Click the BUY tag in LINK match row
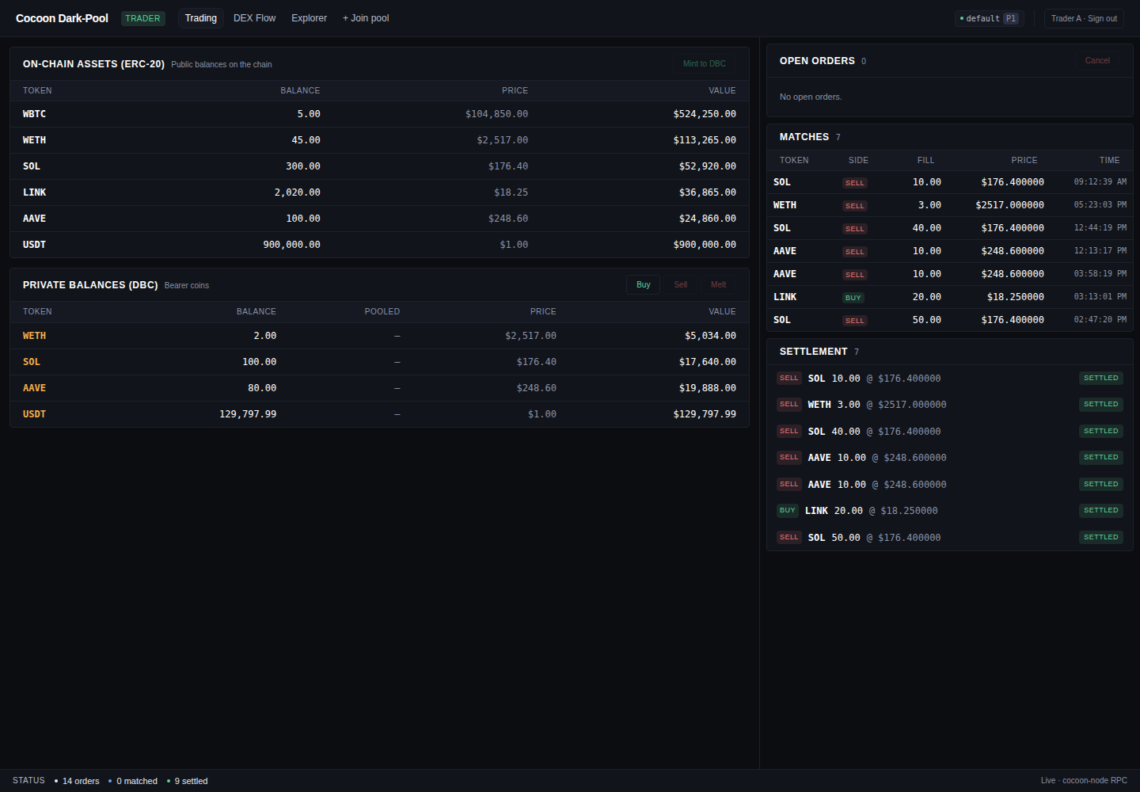Screen dimensions: 1140x792 click(x=853, y=298)
